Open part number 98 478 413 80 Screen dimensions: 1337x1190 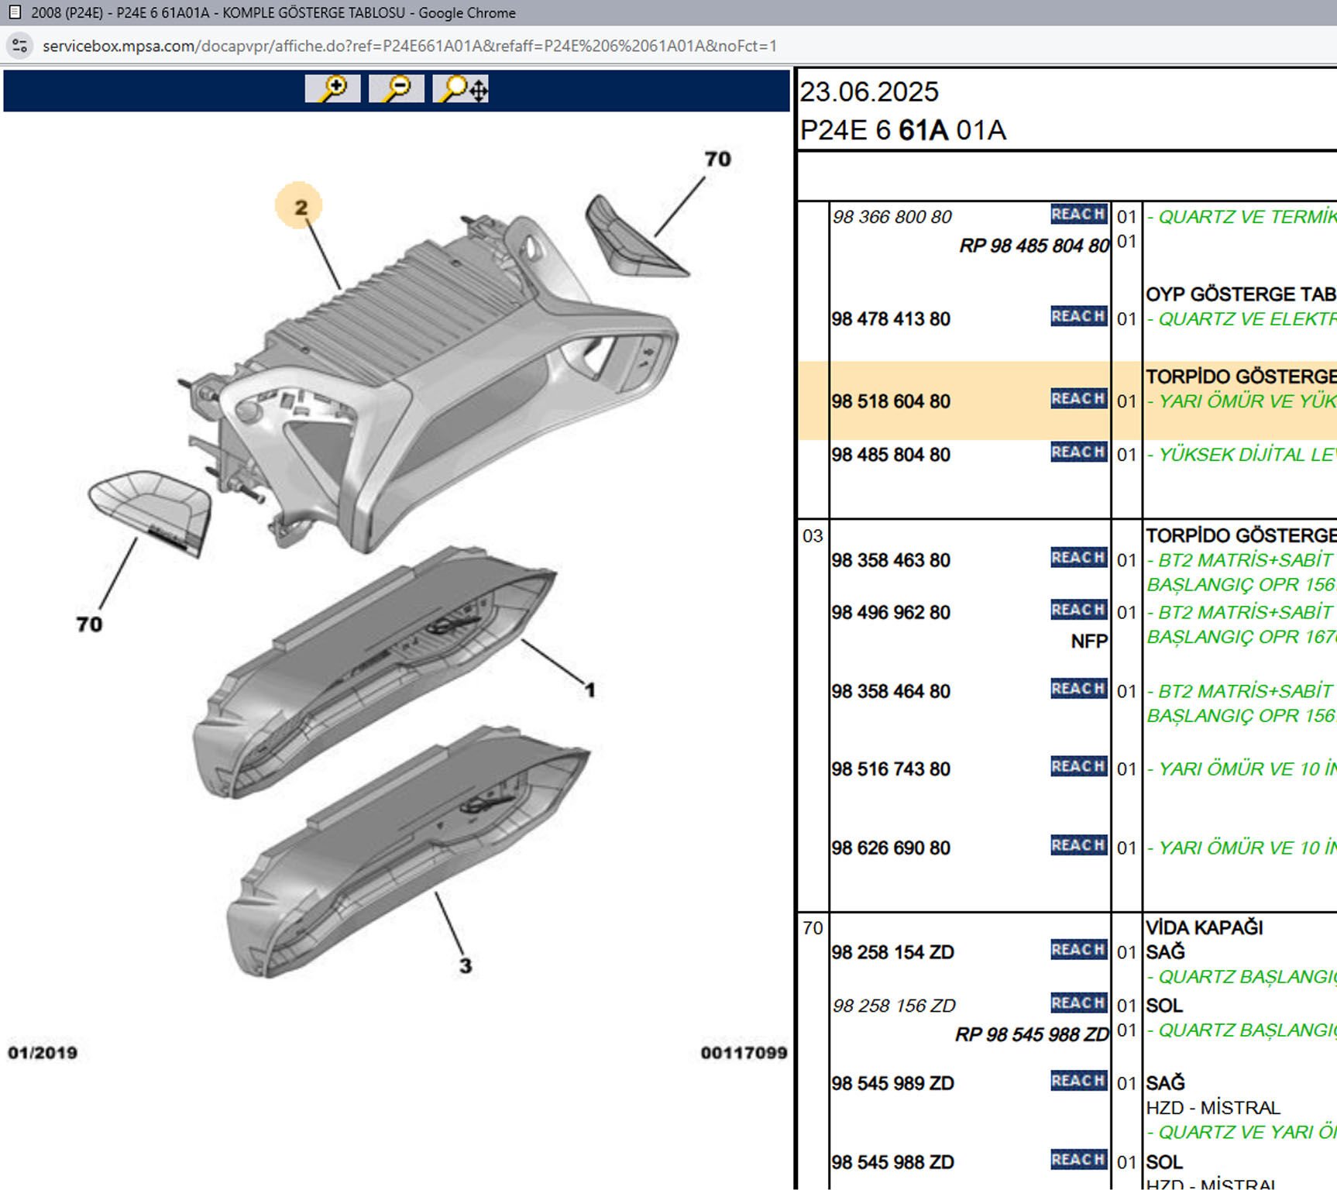(x=891, y=319)
